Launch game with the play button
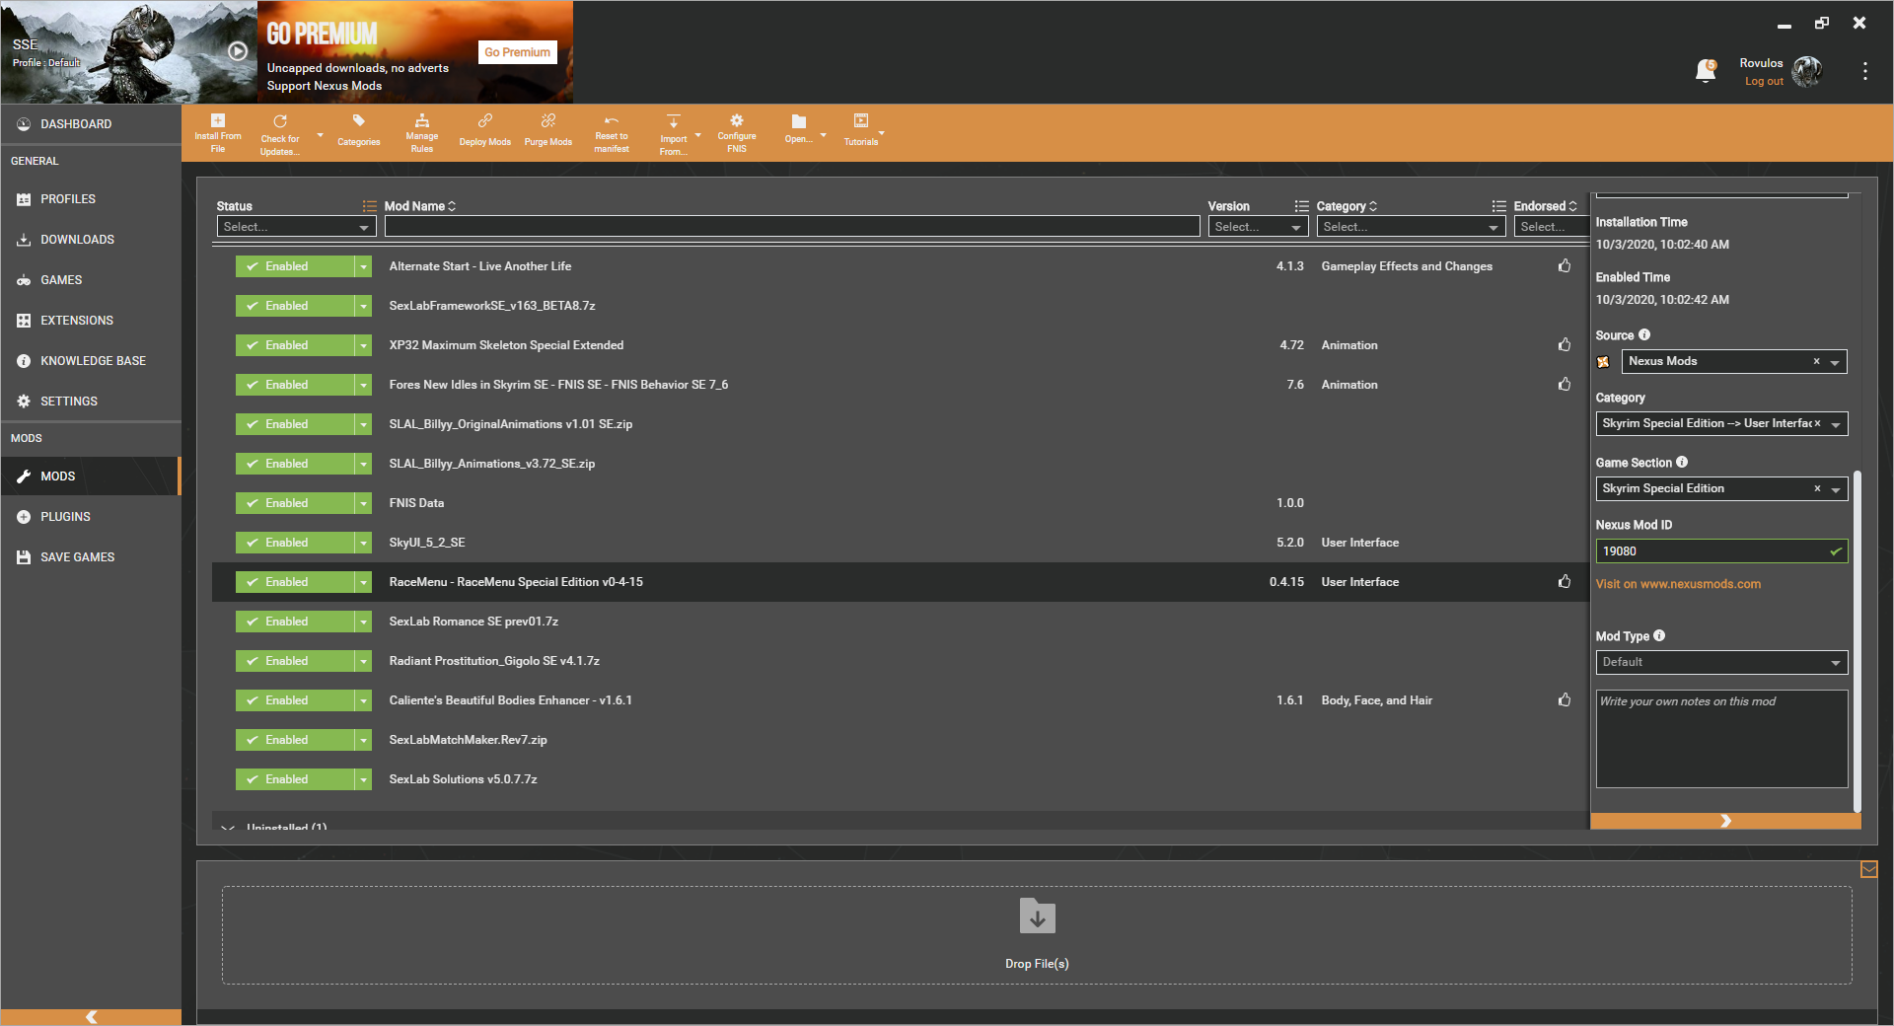 (x=238, y=51)
